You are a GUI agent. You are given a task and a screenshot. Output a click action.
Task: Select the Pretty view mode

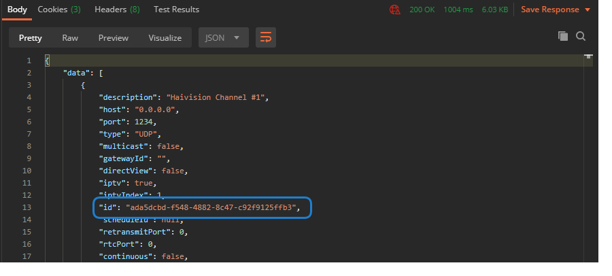(x=30, y=37)
